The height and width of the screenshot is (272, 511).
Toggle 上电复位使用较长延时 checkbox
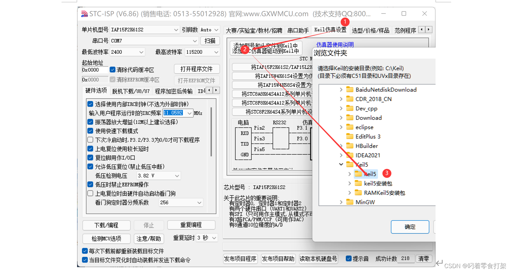coord(90,149)
